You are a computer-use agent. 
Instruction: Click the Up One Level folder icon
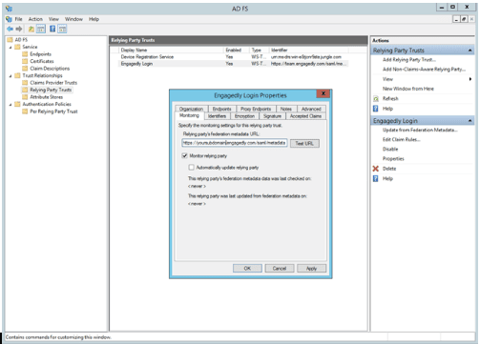click(31, 30)
